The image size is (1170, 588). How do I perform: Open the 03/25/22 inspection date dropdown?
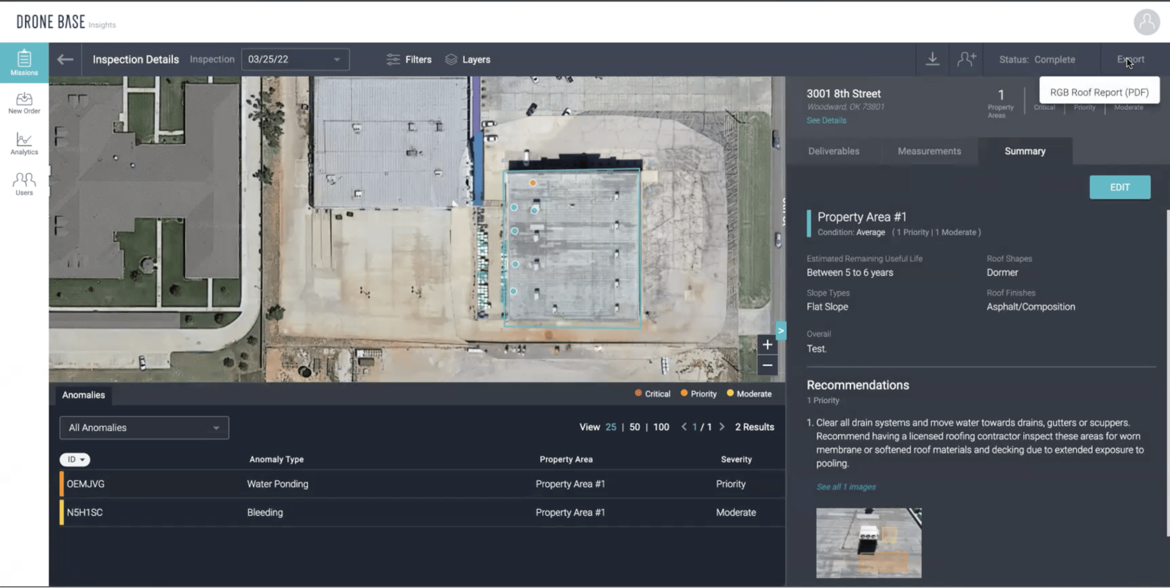[x=294, y=59]
